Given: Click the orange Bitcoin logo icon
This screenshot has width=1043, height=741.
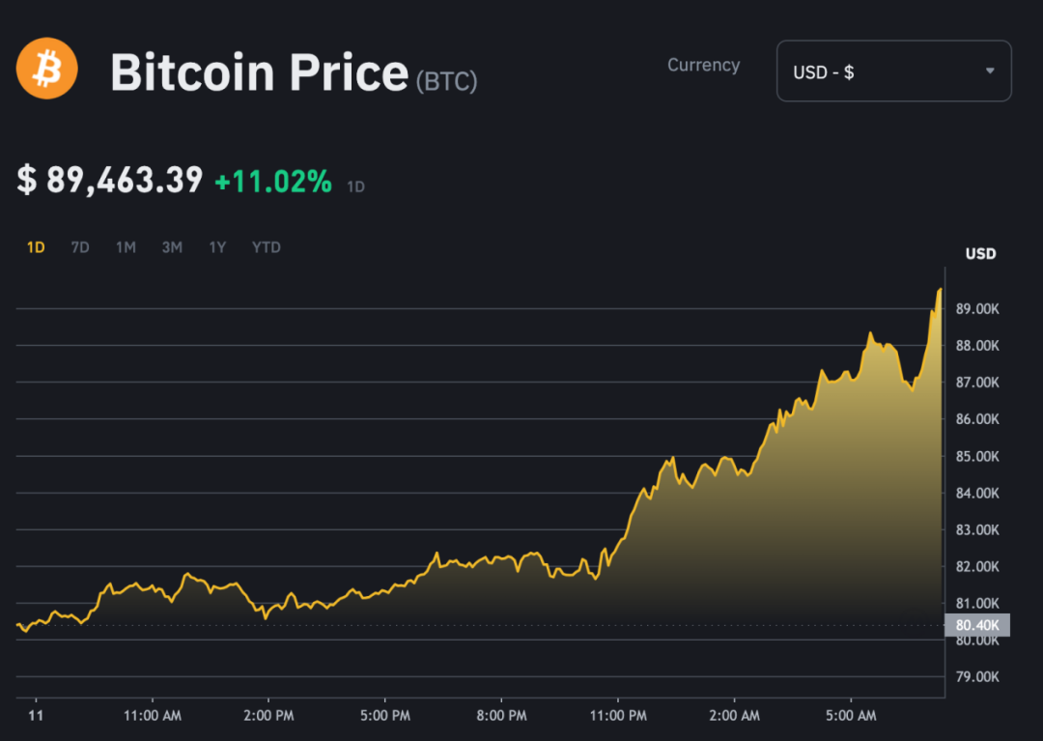Looking at the screenshot, I should tap(46, 68).
